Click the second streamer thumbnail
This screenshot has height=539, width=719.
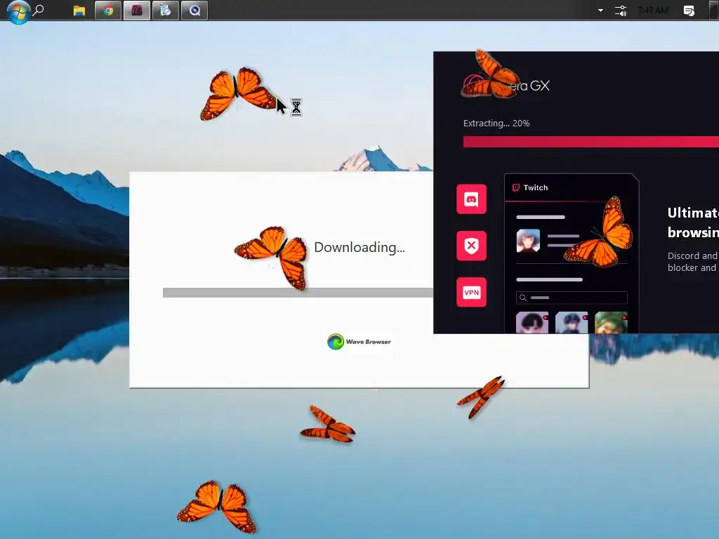[x=572, y=323]
